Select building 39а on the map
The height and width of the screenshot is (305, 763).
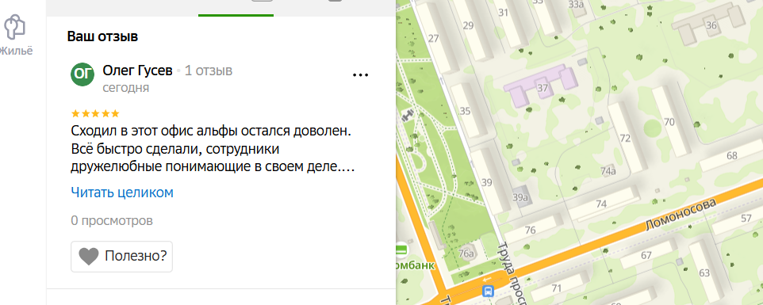pos(520,198)
